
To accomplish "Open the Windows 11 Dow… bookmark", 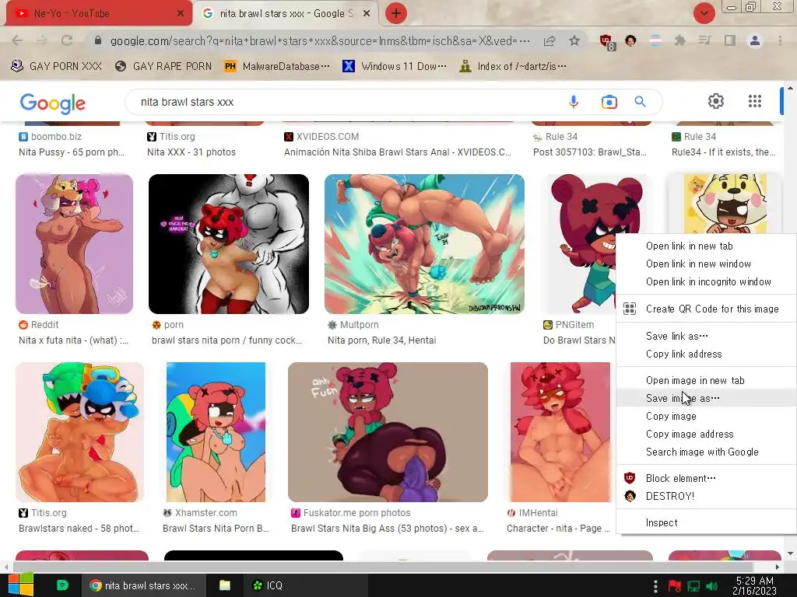I will [395, 67].
